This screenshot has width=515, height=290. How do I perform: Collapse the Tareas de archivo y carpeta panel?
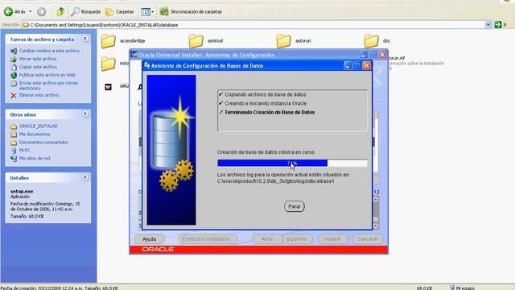point(85,39)
